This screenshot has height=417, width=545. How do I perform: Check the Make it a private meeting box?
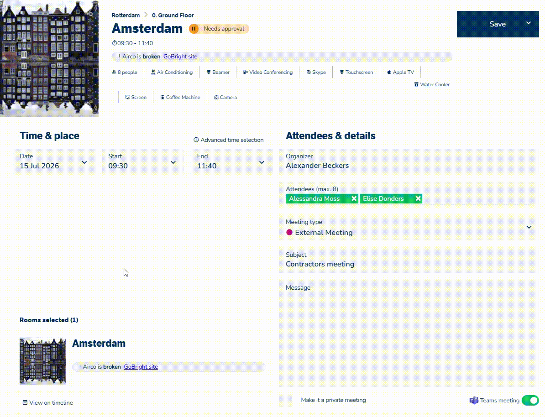[286, 400]
